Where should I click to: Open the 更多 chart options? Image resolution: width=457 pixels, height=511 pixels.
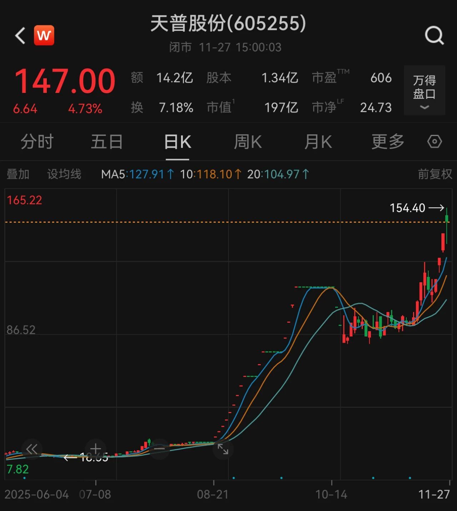click(387, 142)
